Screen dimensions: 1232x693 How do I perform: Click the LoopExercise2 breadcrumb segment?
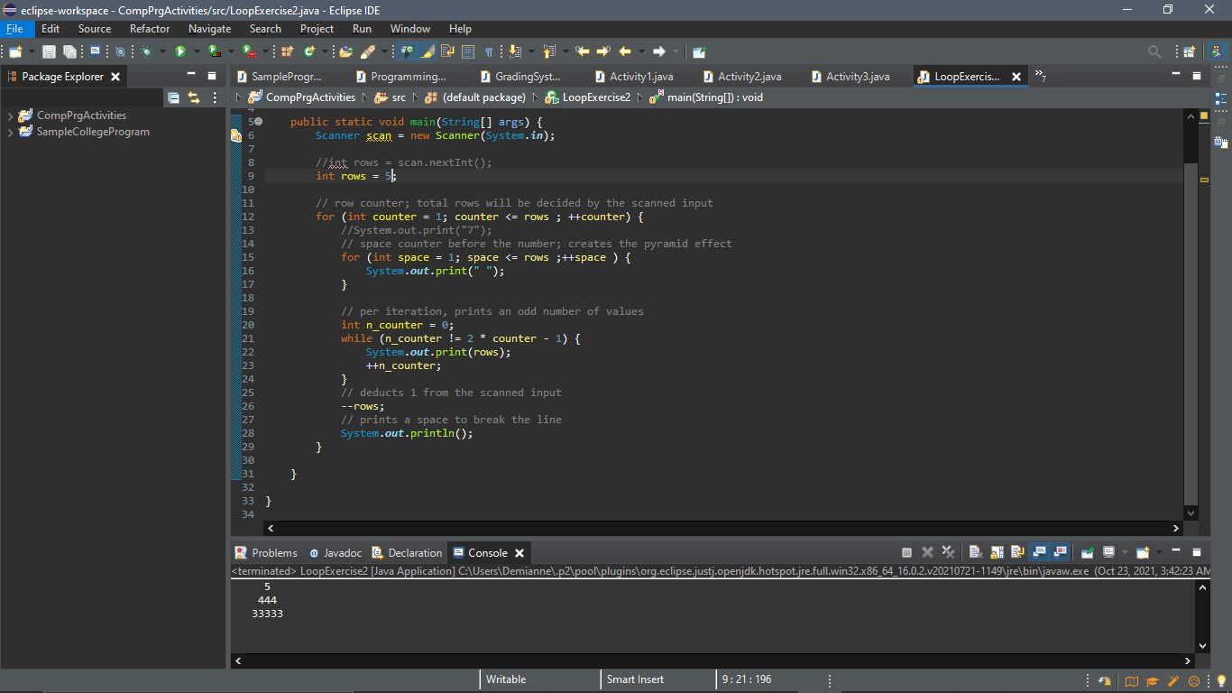588,97
